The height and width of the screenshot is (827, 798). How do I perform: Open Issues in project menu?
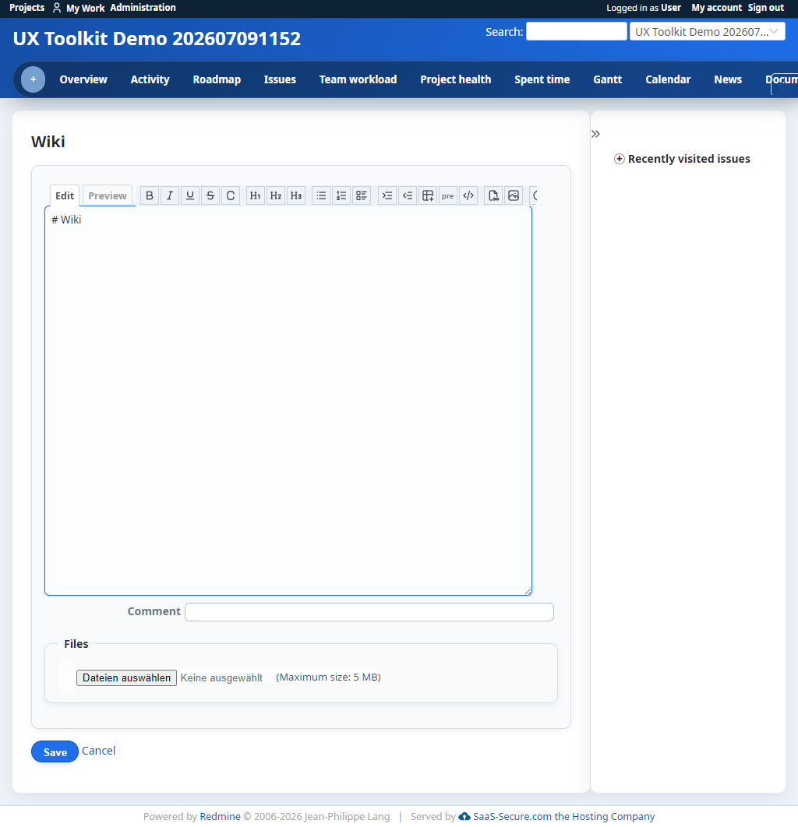(280, 79)
